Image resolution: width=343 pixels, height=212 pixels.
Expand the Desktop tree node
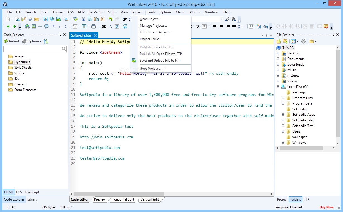click(278, 53)
